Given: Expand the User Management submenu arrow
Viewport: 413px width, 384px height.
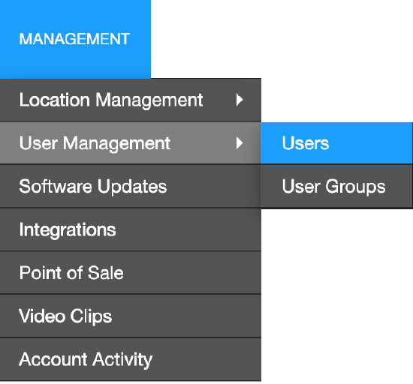Looking at the screenshot, I should click(x=239, y=143).
